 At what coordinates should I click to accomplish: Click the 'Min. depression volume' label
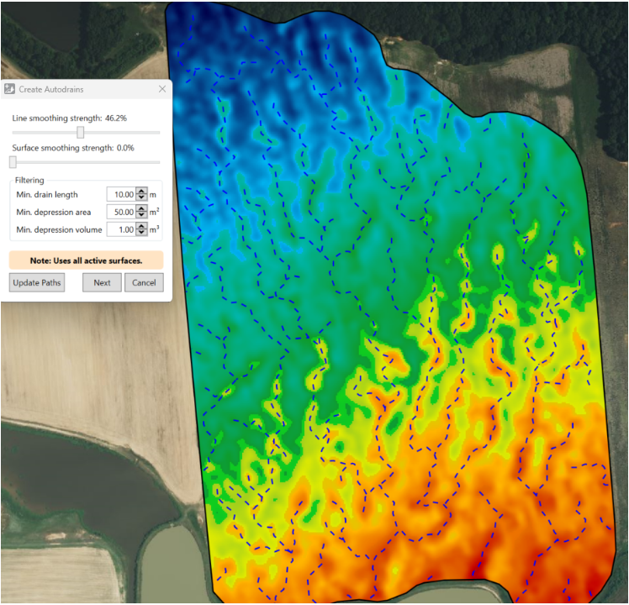click(59, 229)
